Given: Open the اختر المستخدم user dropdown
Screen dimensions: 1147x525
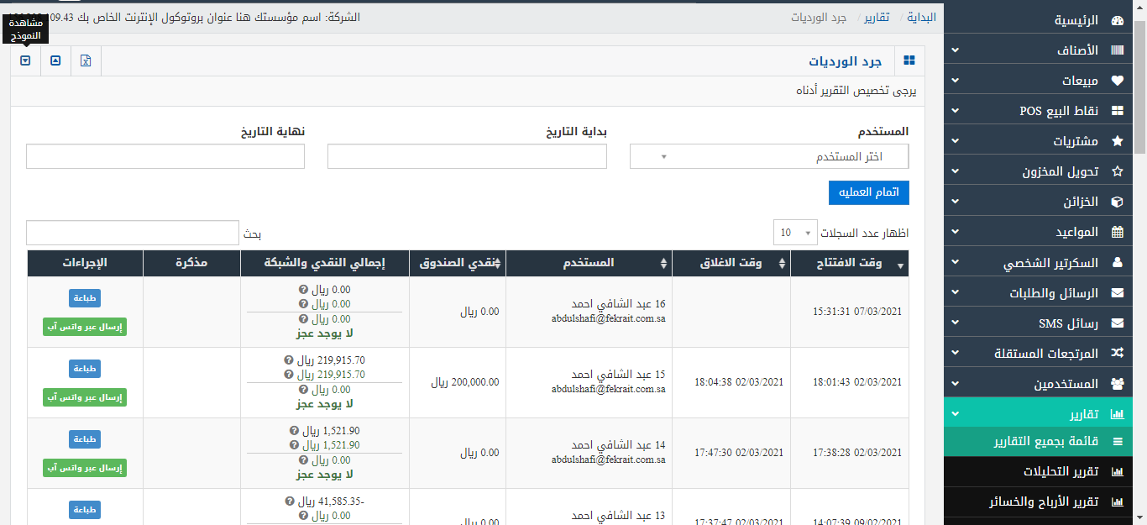Looking at the screenshot, I should [x=769, y=157].
